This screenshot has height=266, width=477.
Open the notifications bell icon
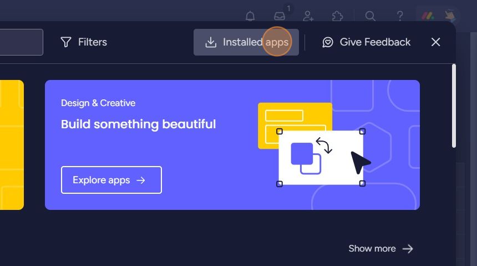click(250, 16)
